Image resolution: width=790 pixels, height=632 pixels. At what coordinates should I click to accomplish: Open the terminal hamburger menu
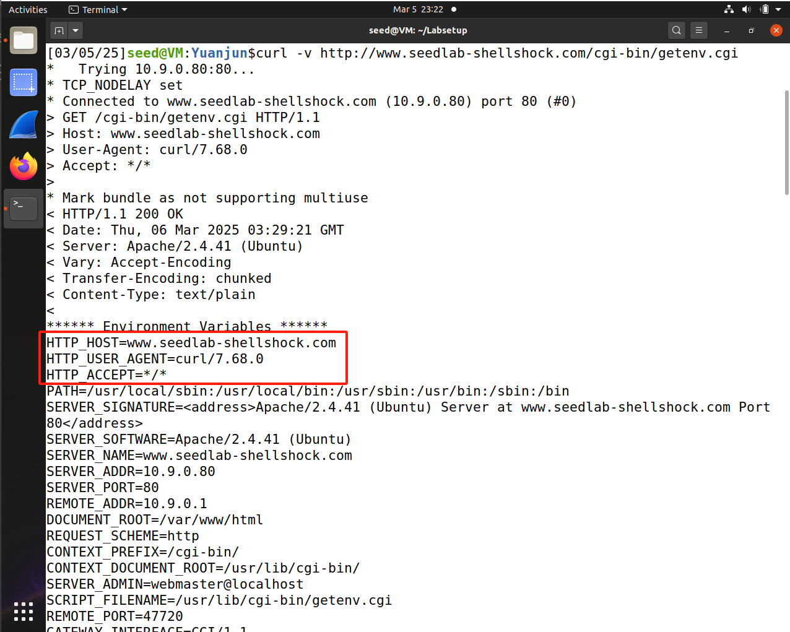coord(699,30)
